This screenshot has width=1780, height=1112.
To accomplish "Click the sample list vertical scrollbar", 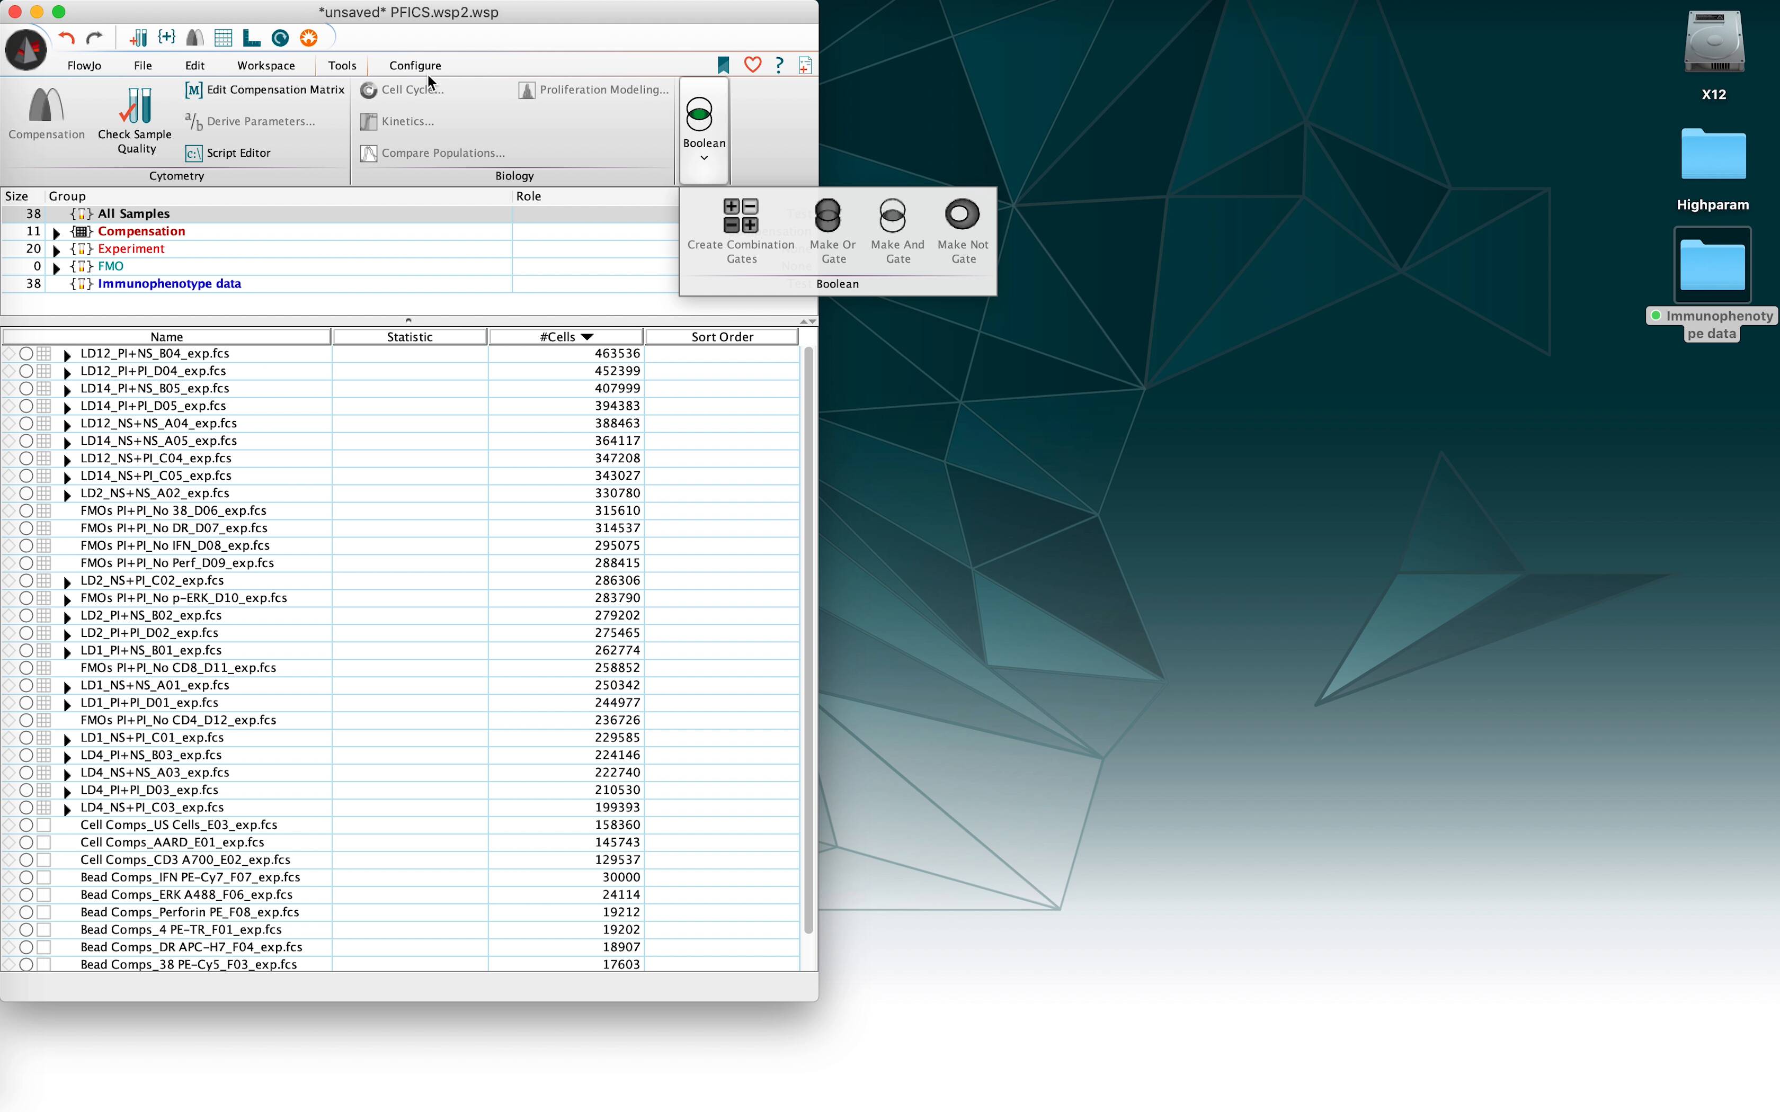I will tap(808, 640).
